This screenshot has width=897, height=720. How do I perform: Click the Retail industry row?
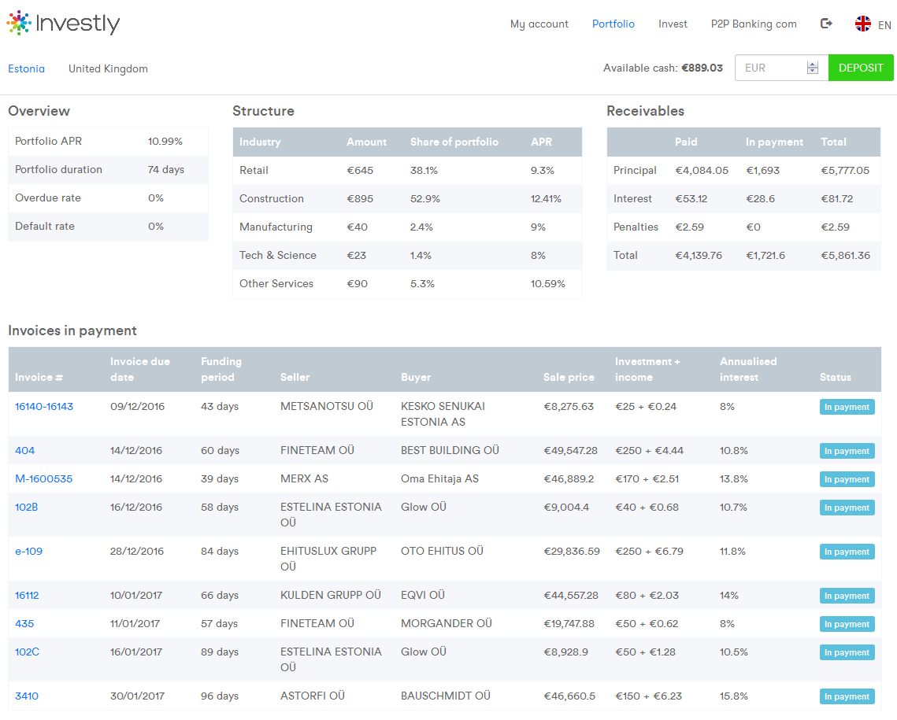coord(407,170)
